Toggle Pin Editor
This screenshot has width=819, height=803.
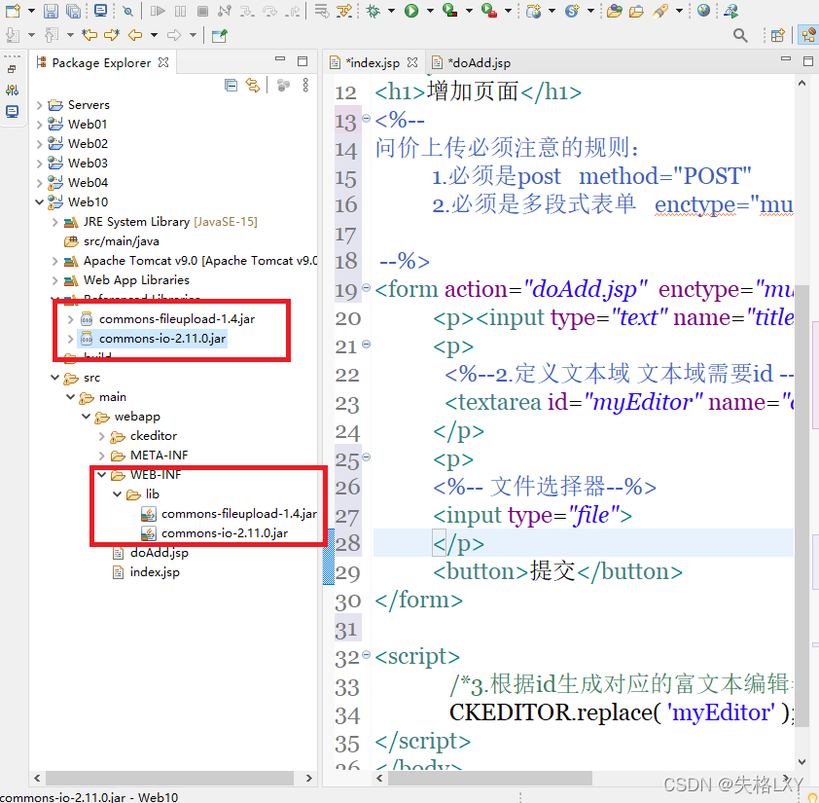(x=220, y=36)
